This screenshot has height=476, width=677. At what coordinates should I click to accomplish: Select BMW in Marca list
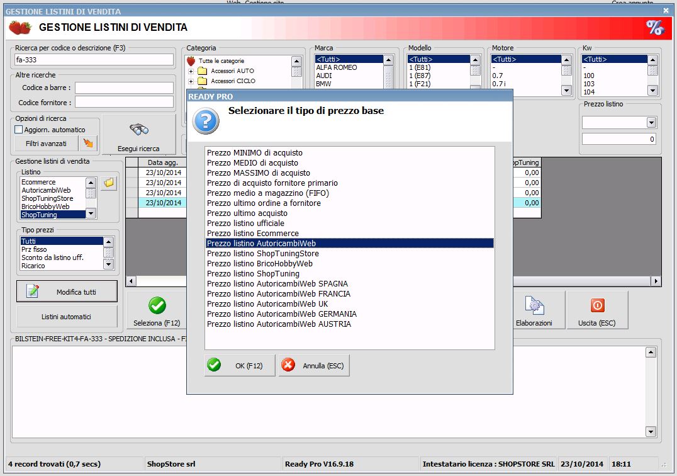pos(349,84)
